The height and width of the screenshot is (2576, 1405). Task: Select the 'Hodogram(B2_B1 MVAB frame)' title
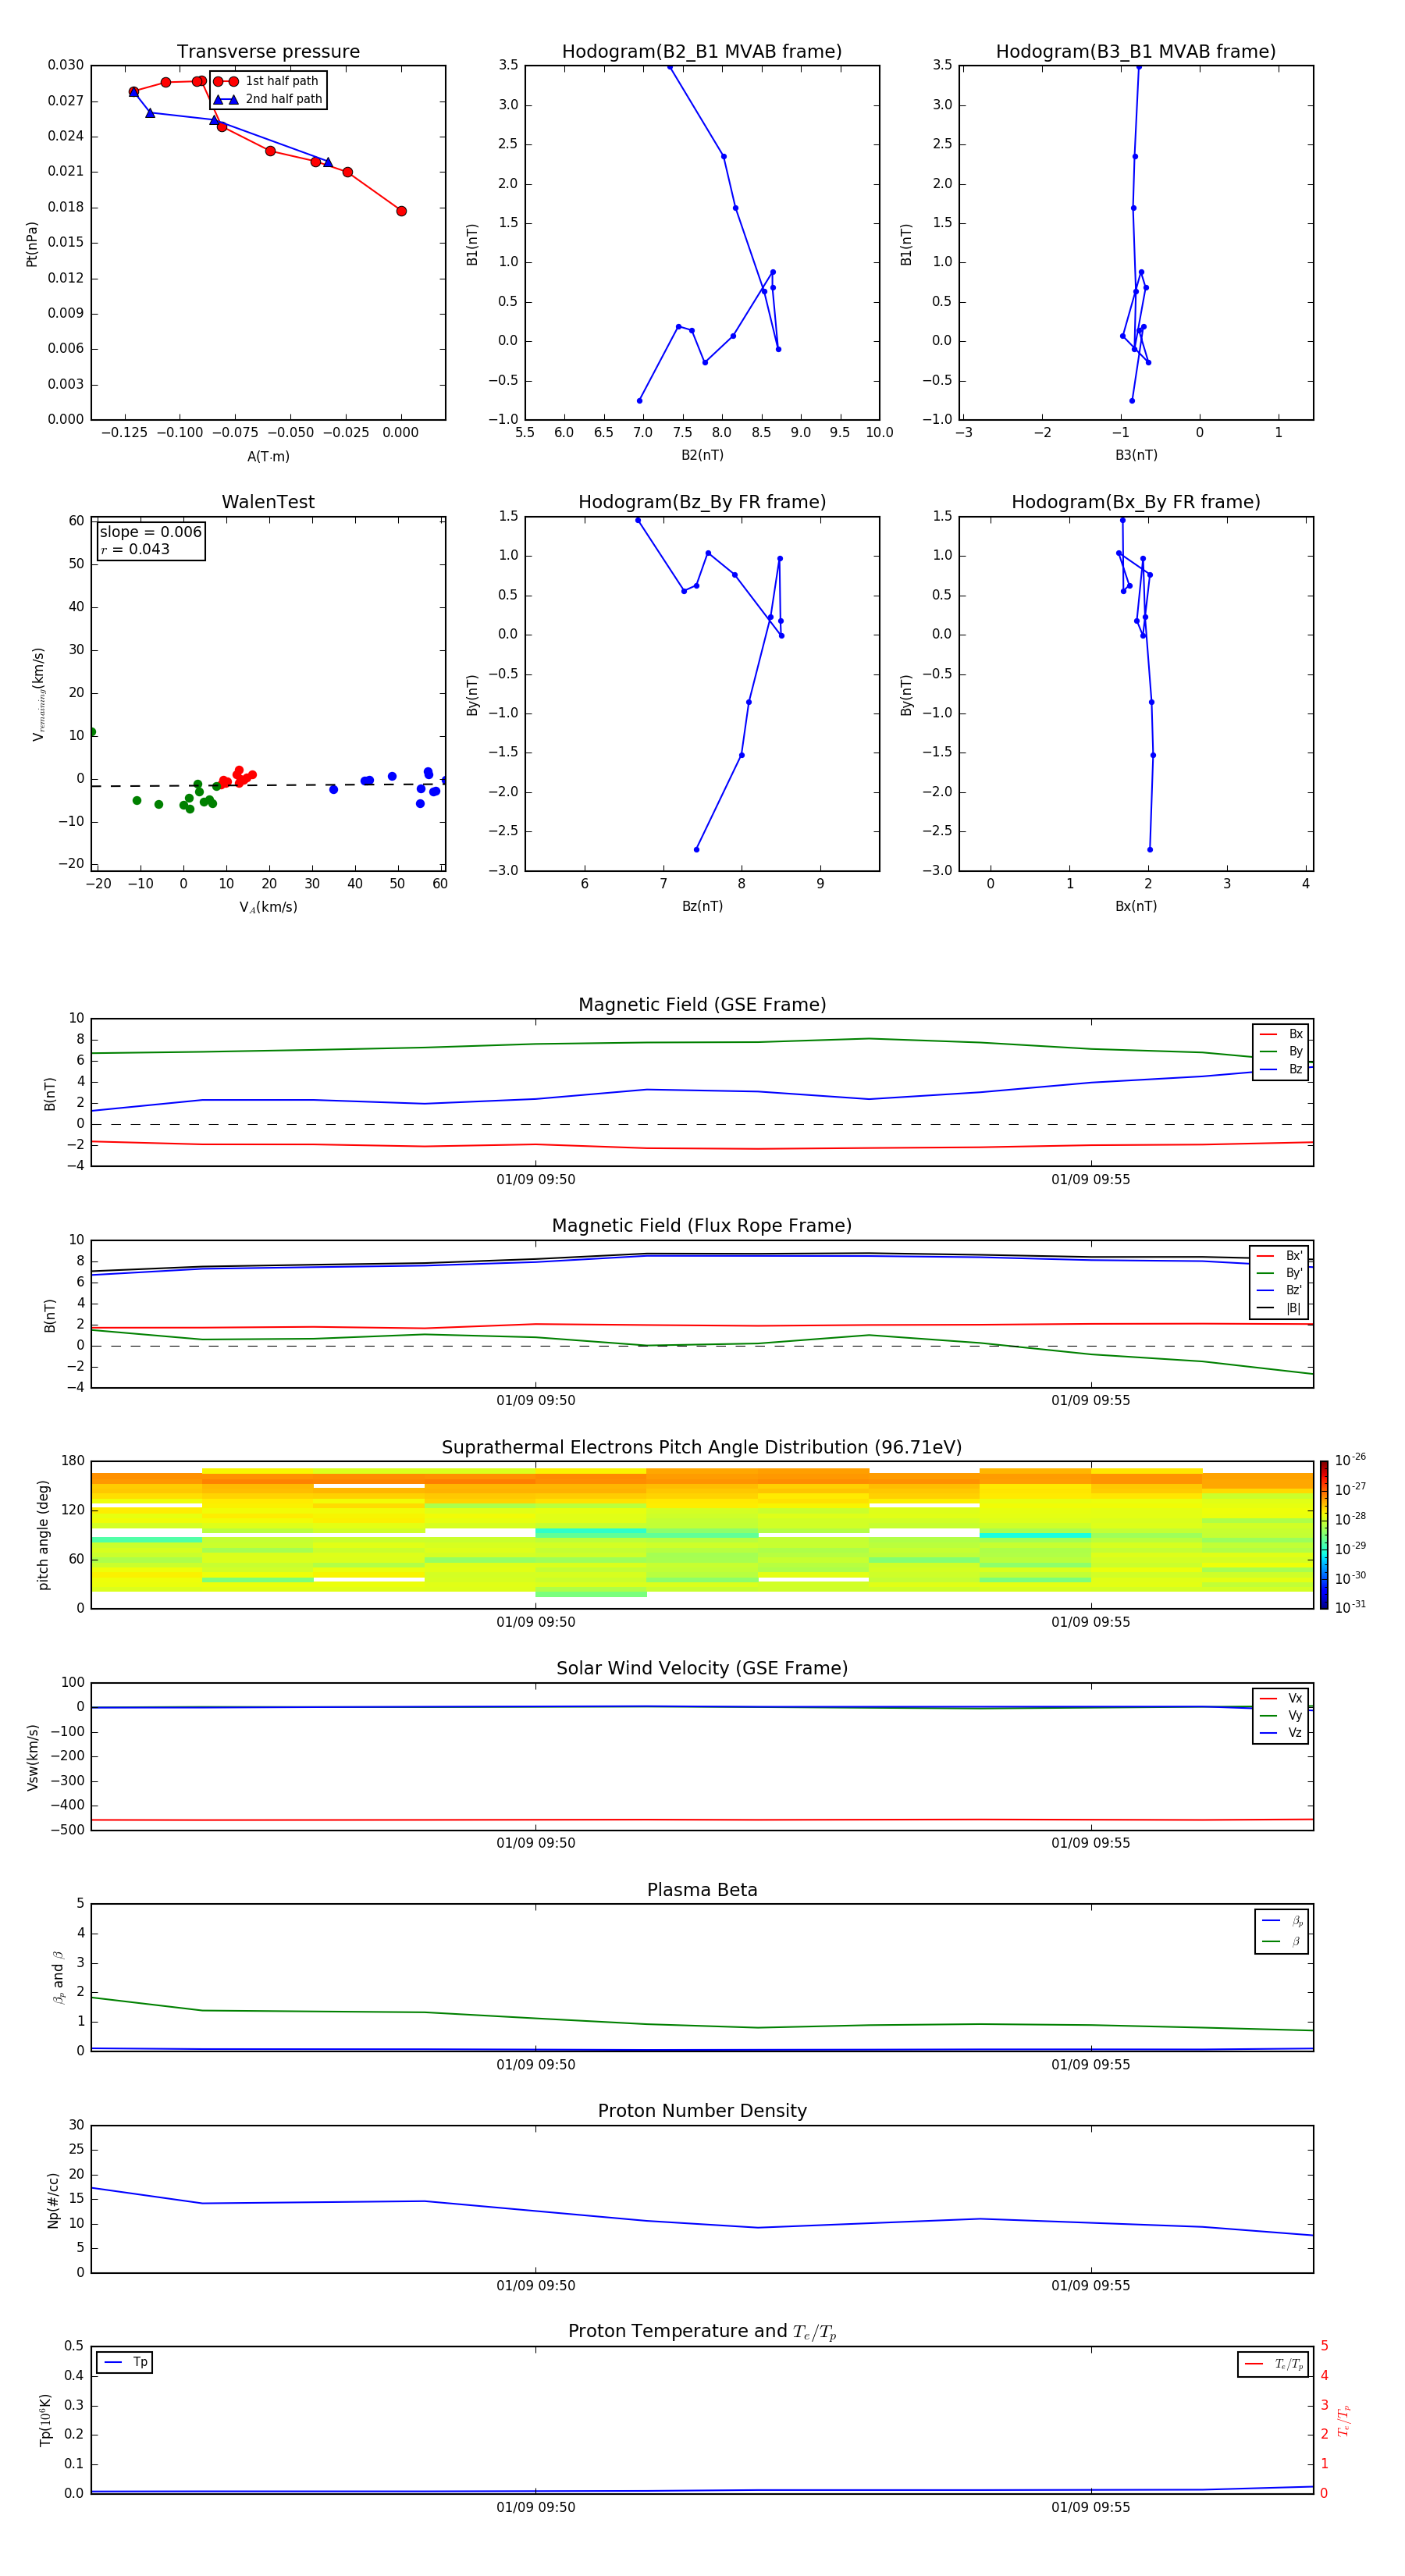(702, 52)
